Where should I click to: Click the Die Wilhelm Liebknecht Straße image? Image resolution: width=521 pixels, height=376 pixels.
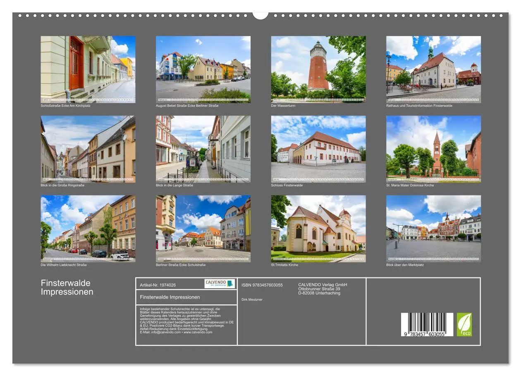point(88,229)
